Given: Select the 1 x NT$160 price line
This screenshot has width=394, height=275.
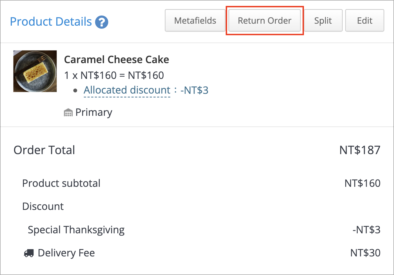Looking at the screenshot, I should click(114, 75).
